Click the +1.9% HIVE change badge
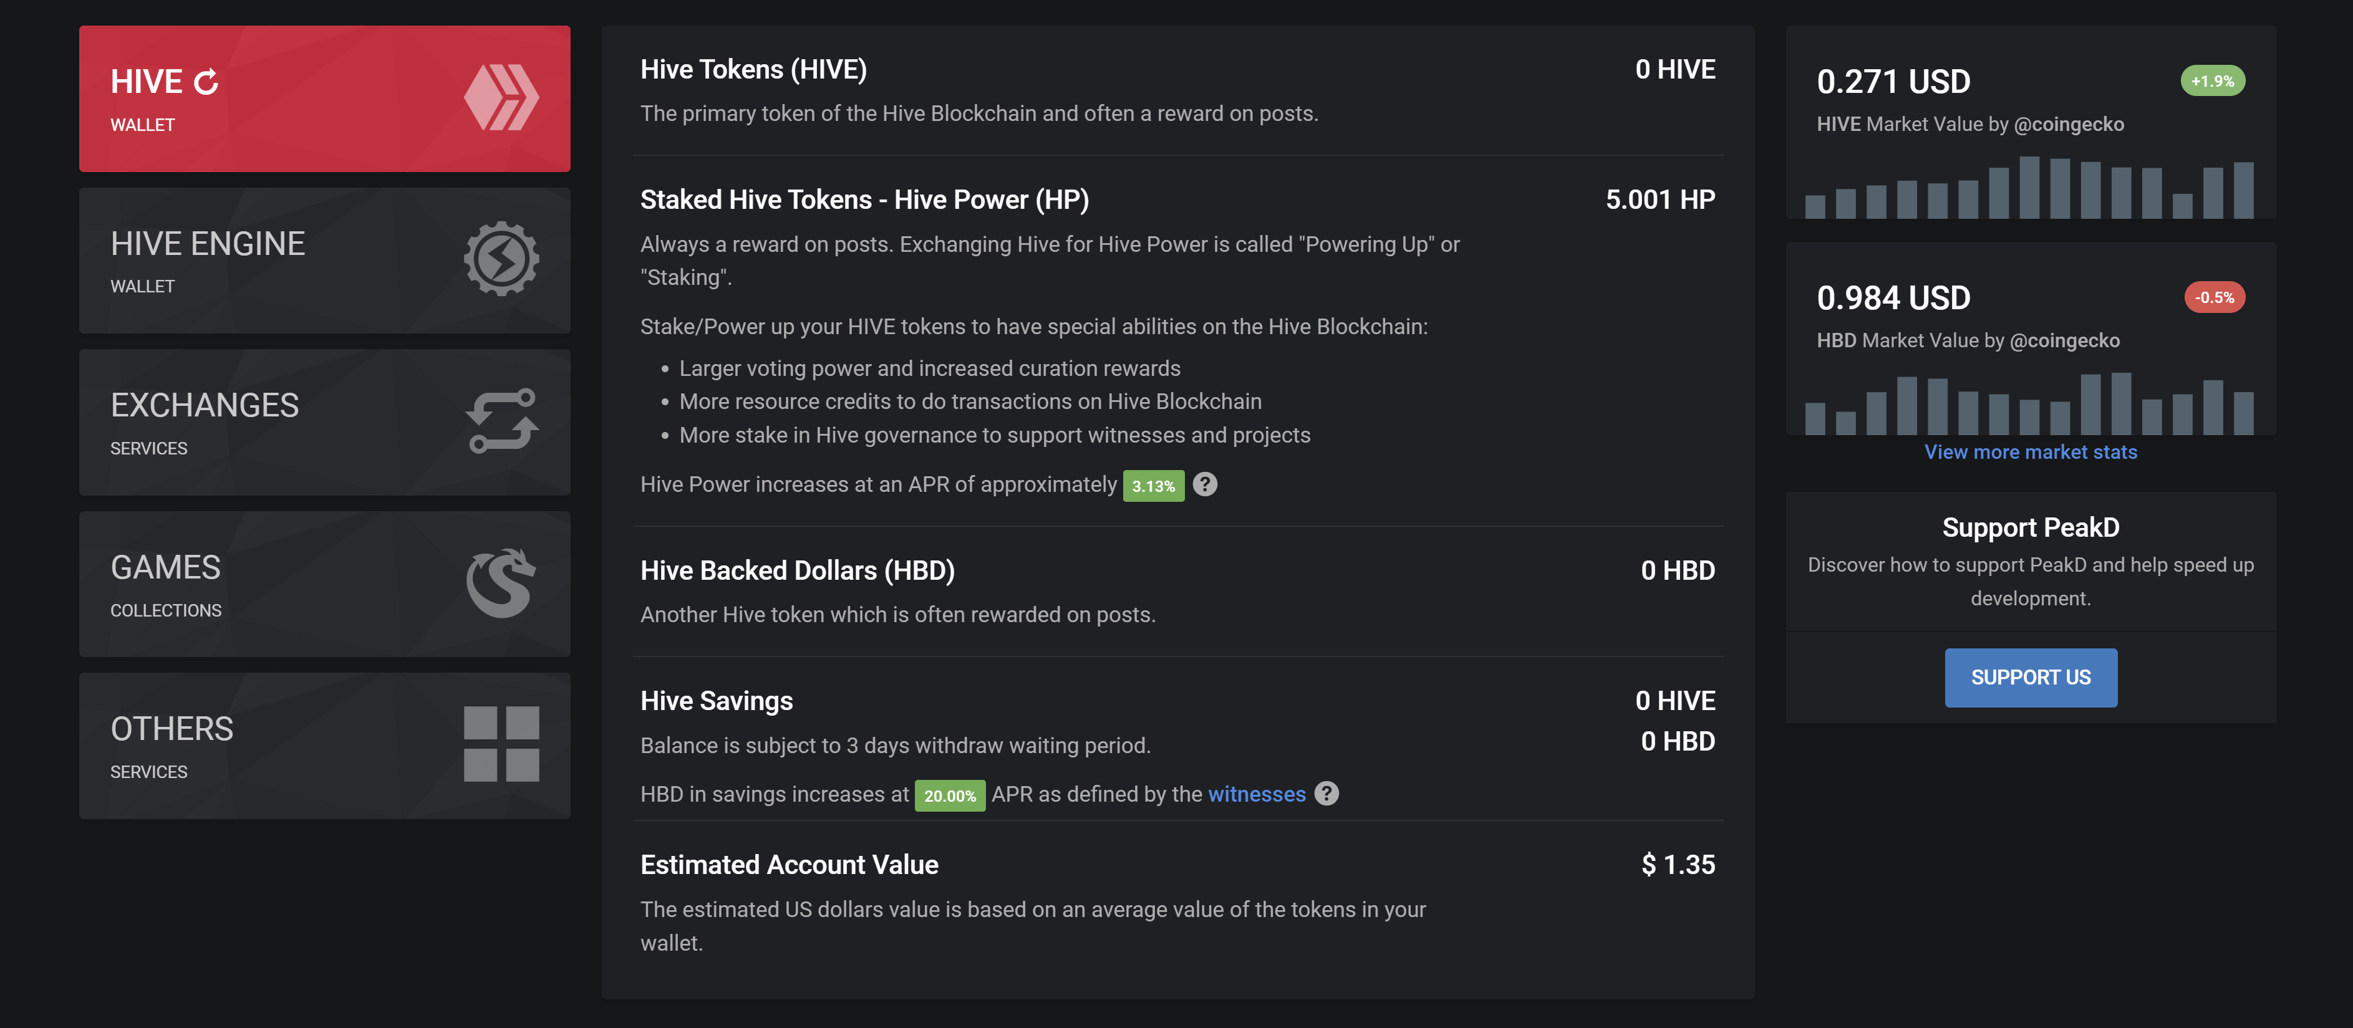 (x=2212, y=81)
